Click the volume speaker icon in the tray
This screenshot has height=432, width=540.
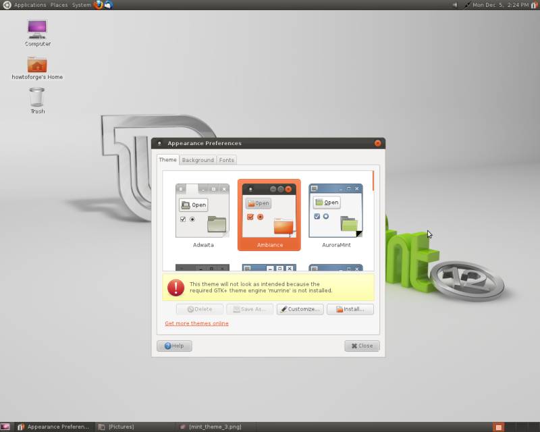[x=455, y=5]
